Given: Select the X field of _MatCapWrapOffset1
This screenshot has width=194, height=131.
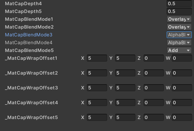Looking at the screenshot, I should tap(97, 58).
